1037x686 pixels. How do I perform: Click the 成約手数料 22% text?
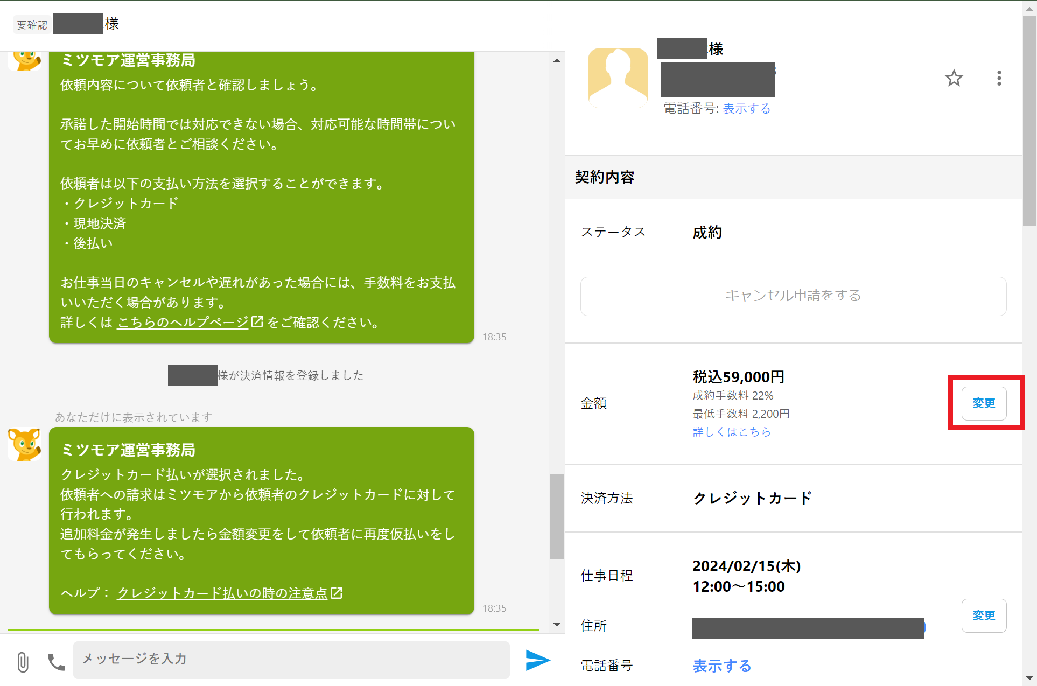tap(732, 396)
